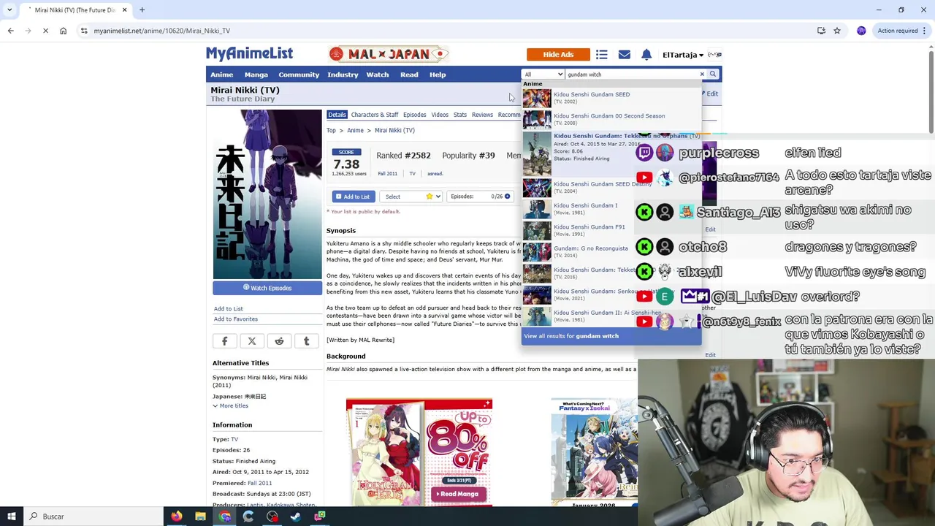Image resolution: width=935 pixels, height=526 pixels.
Task: Share the page on X
Action: click(252, 341)
